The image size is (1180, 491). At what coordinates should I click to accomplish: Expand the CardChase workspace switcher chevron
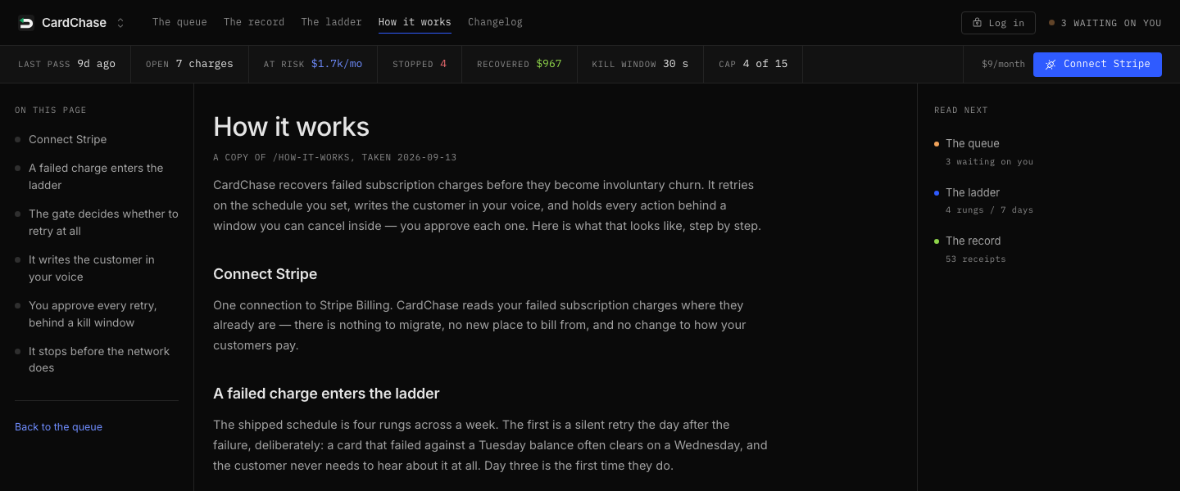pyautogui.click(x=120, y=23)
